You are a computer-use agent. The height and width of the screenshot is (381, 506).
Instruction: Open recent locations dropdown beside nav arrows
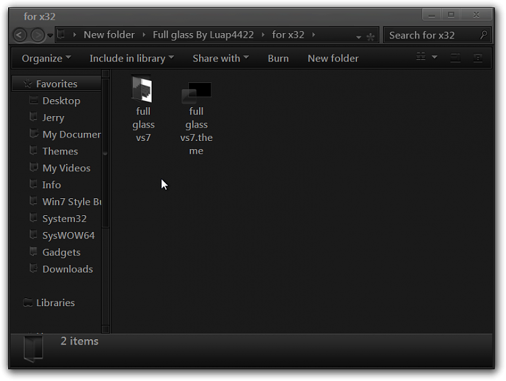(x=50, y=35)
